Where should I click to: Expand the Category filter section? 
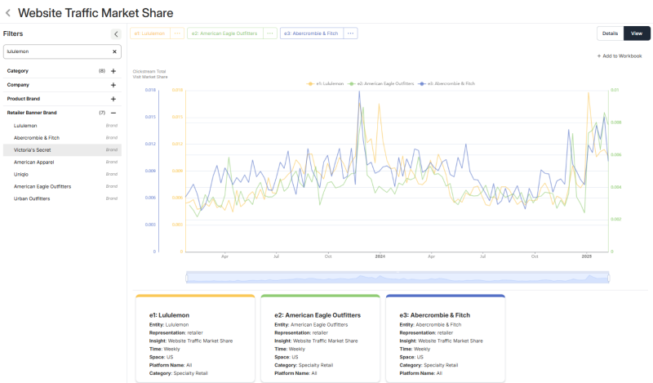click(x=113, y=71)
